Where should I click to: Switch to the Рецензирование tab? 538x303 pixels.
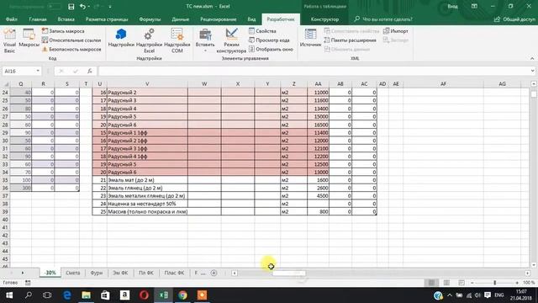(219, 19)
